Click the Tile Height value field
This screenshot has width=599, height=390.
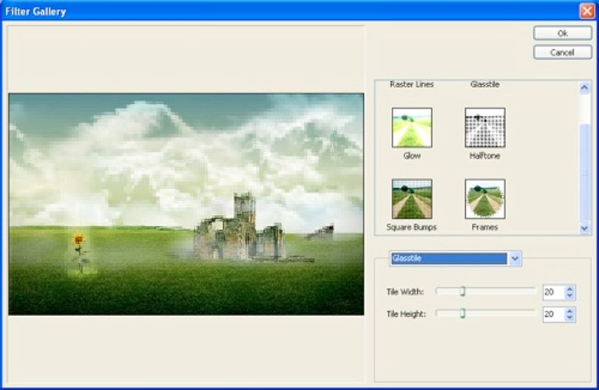[554, 315]
